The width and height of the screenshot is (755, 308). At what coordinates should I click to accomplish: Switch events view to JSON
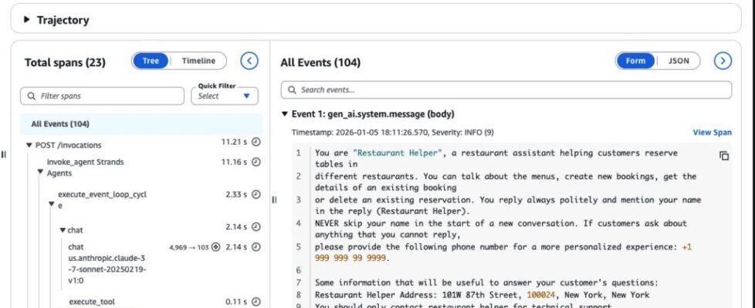(x=679, y=62)
